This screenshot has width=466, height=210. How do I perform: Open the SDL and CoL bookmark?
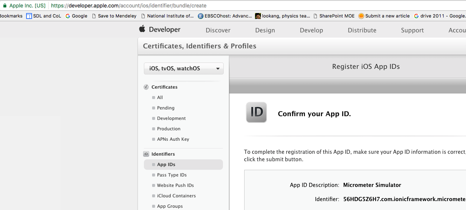point(44,16)
